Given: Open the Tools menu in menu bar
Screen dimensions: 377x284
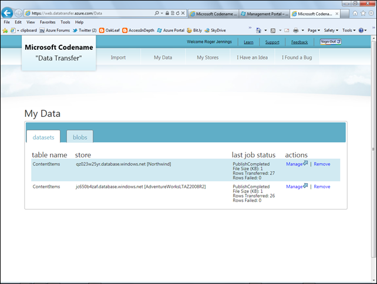Looking at the screenshot, I should (x=65, y=22).
